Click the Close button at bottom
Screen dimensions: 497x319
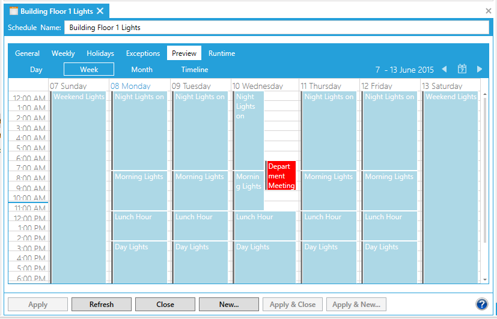165,305
